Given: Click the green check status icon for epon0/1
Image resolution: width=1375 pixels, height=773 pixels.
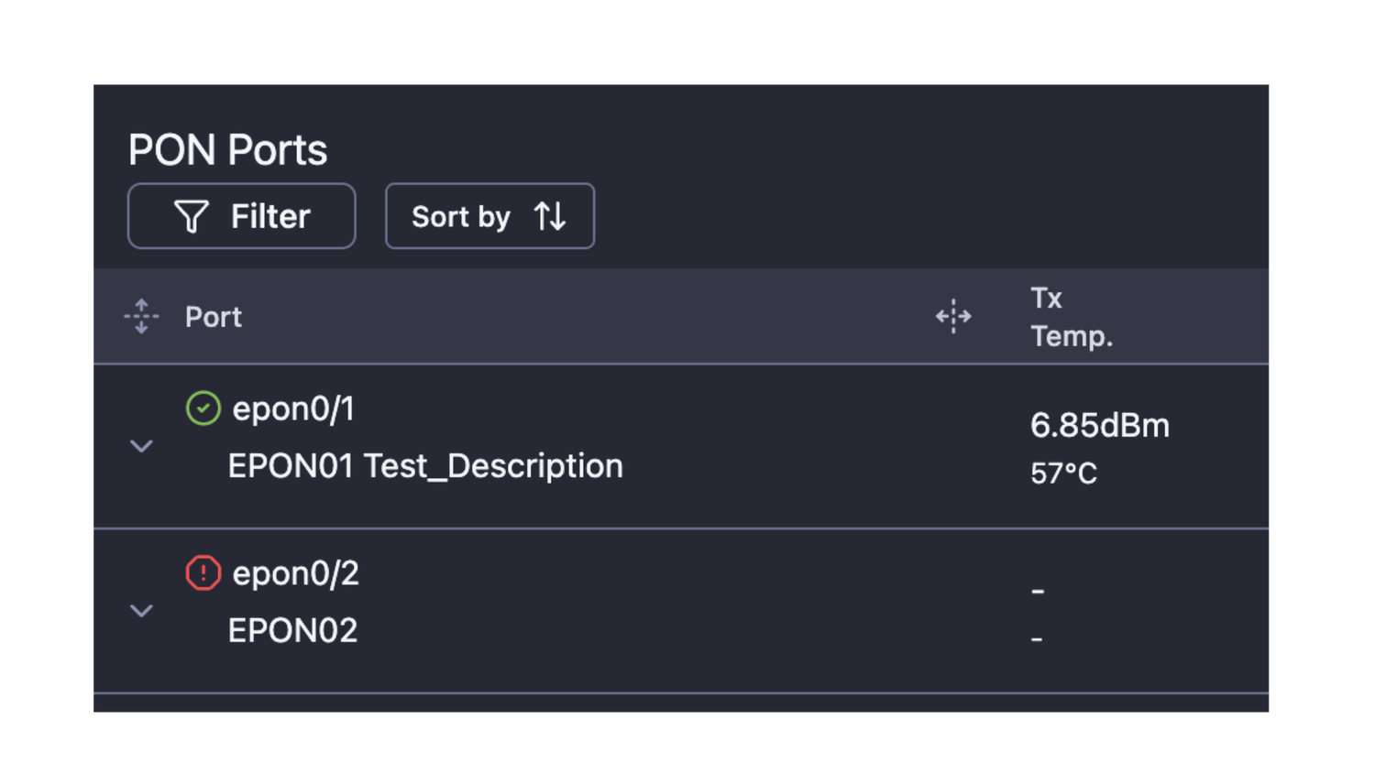Looking at the screenshot, I should click(203, 408).
